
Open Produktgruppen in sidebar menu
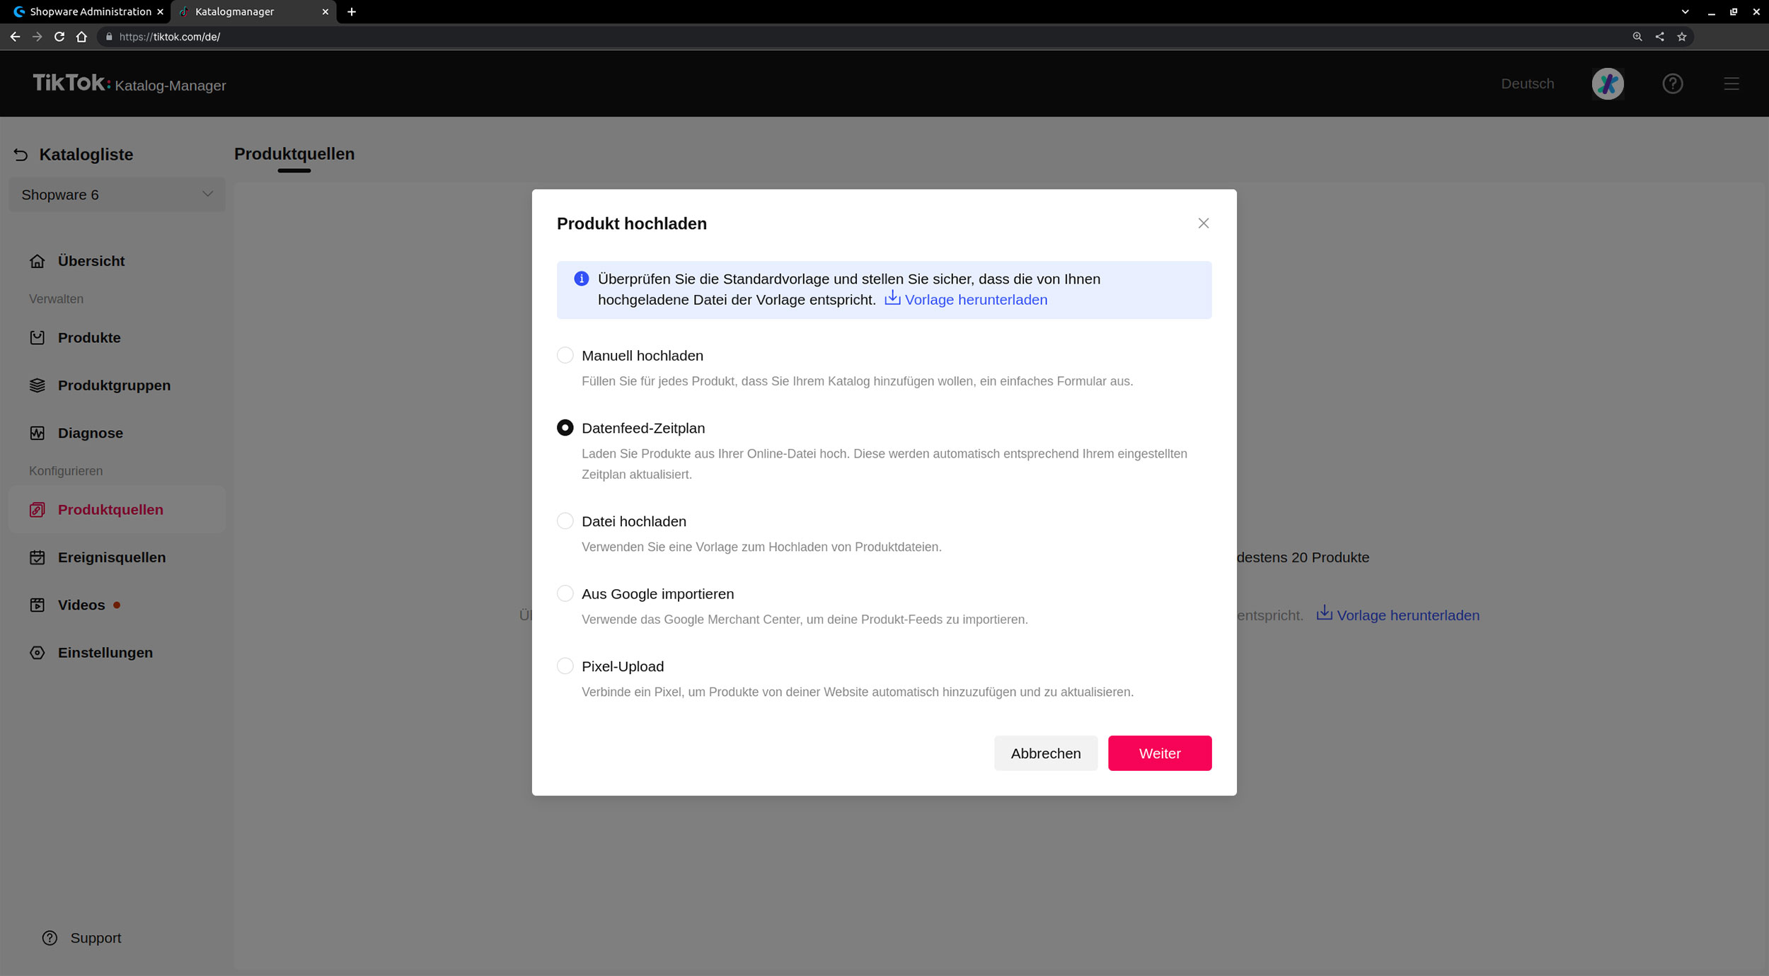point(114,385)
